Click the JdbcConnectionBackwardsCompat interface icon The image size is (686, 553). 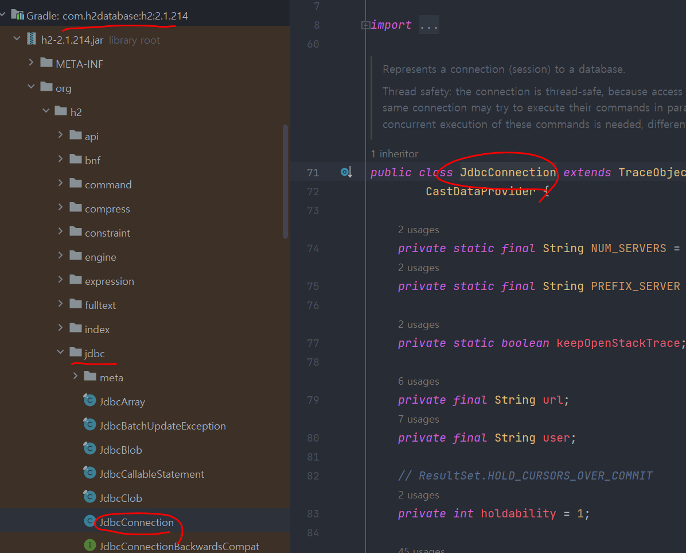(89, 545)
